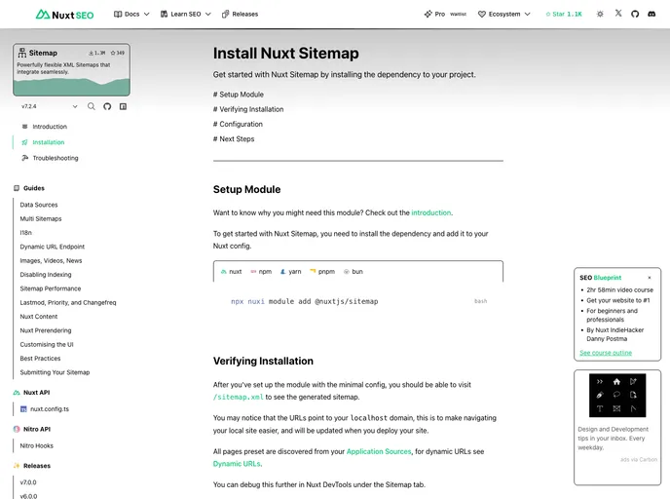Open the Discord icon in header

[651, 14]
